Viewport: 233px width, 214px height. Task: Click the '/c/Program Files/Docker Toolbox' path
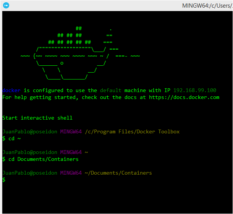[132, 131]
